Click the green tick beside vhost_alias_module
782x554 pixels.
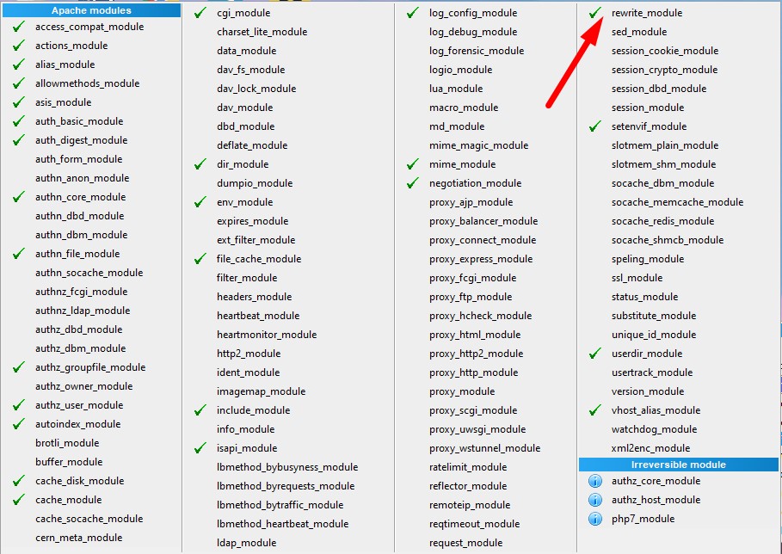(x=594, y=410)
